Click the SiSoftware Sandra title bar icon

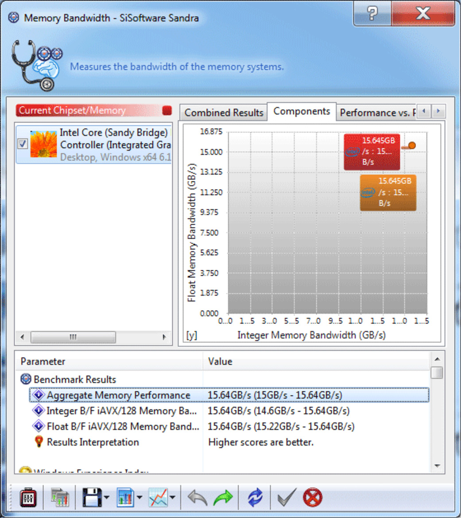pos(14,17)
